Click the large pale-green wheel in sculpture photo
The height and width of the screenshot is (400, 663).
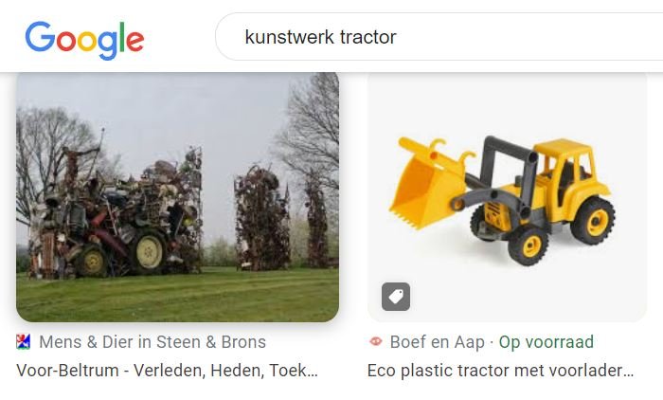pyautogui.click(x=150, y=252)
